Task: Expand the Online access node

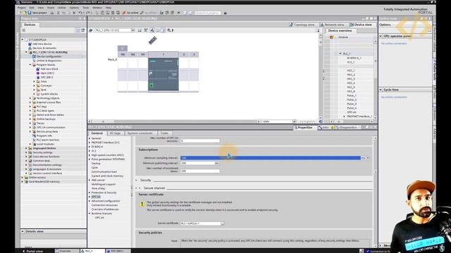Action: [23, 178]
